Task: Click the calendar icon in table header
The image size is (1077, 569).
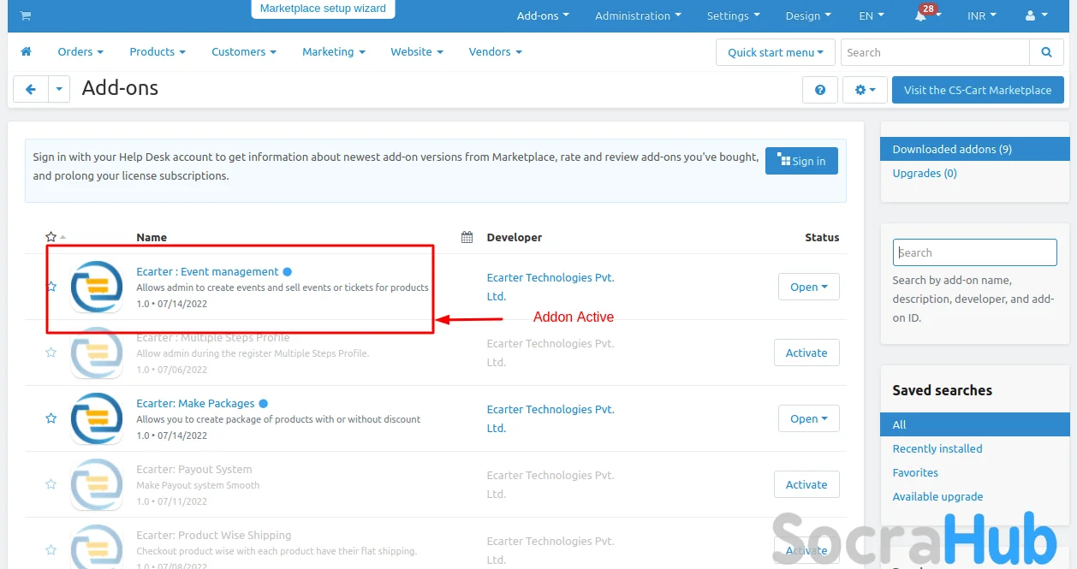Action: (x=467, y=237)
